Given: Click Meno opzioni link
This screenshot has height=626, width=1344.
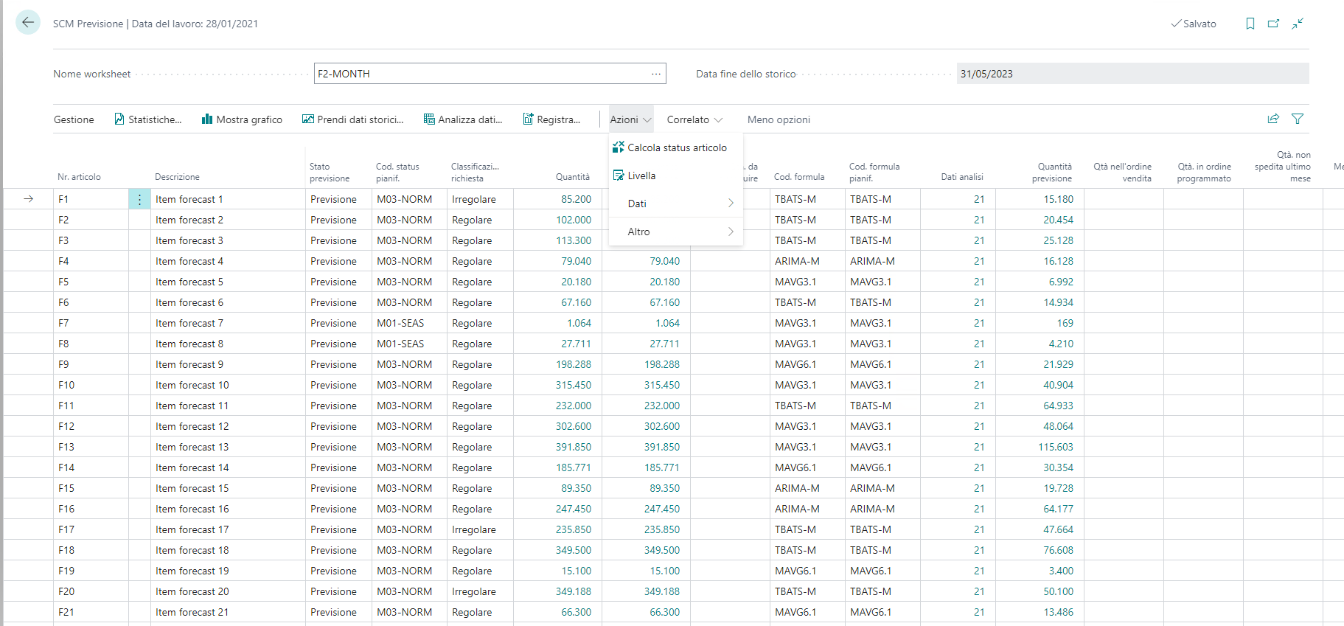Looking at the screenshot, I should [779, 119].
